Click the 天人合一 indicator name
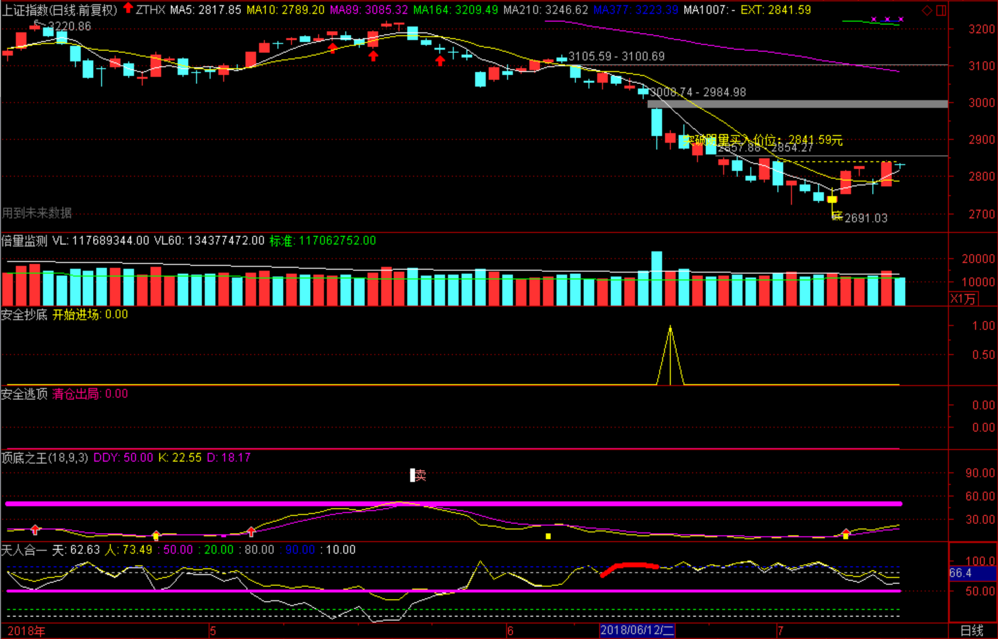Viewport: 998px width, 639px height. click(x=25, y=550)
